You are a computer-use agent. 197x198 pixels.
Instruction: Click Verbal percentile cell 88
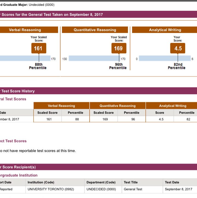click(x=76, y=119)
